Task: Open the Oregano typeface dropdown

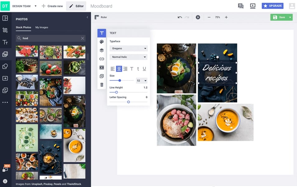Action: click(128, 48)
